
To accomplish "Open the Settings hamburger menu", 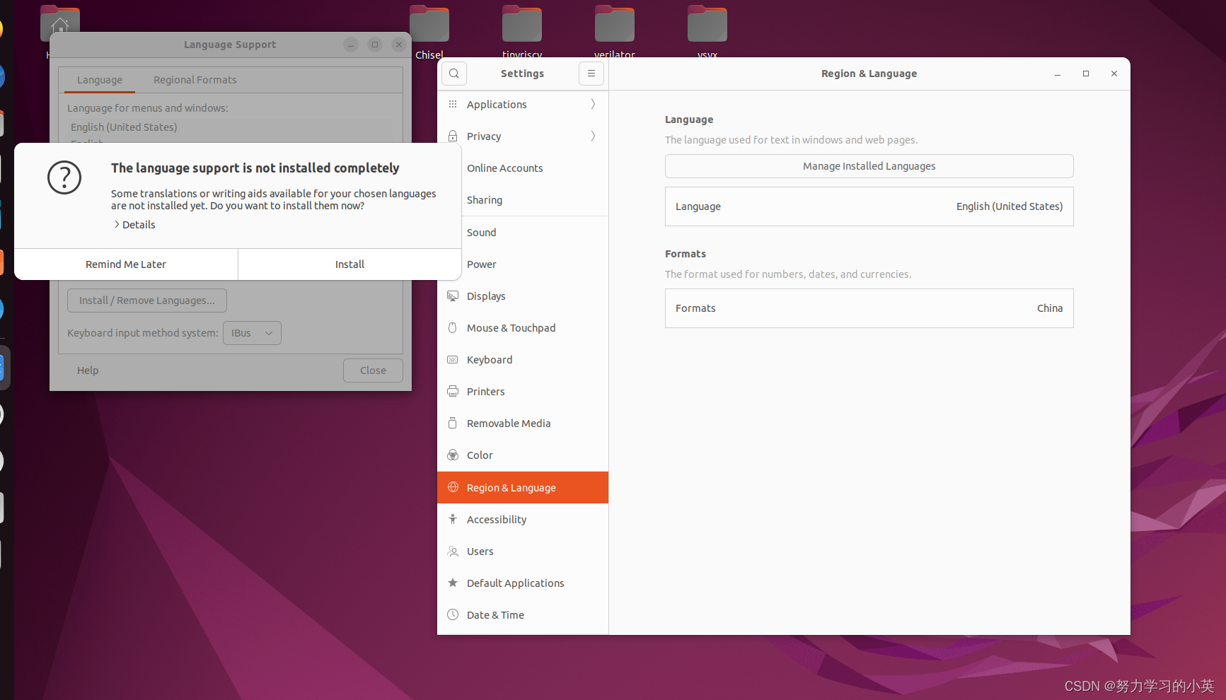I will 591,74.
